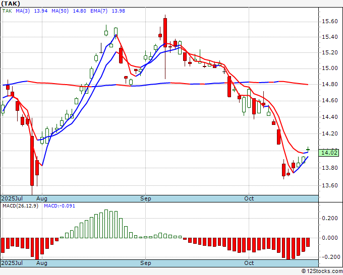Click the (TAK) chart title
The width and height of the screenshot is (343, 275).
11,4
